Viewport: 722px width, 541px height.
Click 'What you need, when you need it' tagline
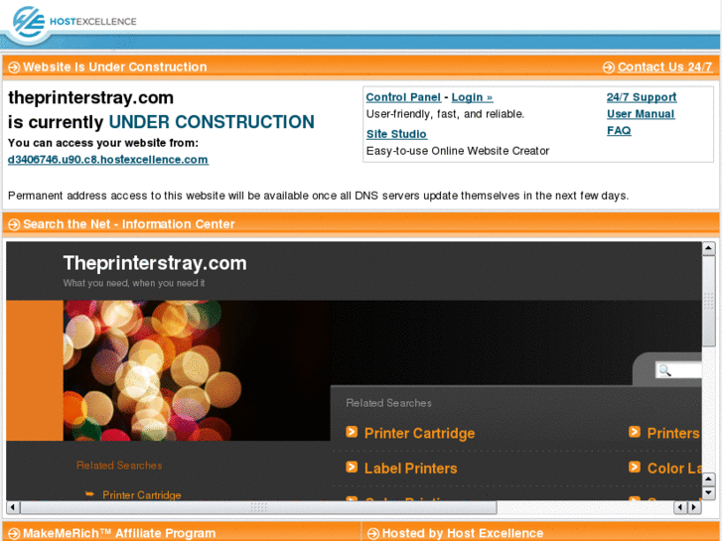click(134, 283)
